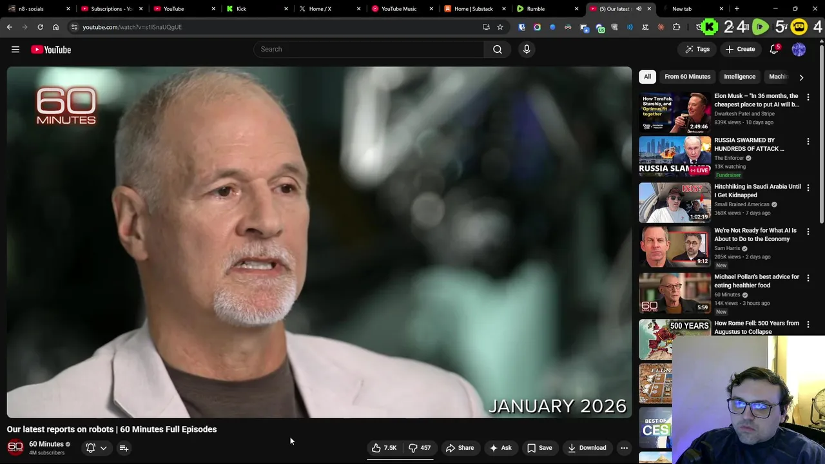Image resolution: width=825 pixels, height=464 pixels.
Task: Open options for RUSSIA SWARMED video
Action: coord(808,141)
